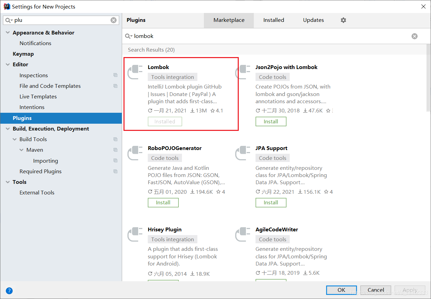Click the Installed button under Lombok
This screenshot has height=299, width=431.
165,122
